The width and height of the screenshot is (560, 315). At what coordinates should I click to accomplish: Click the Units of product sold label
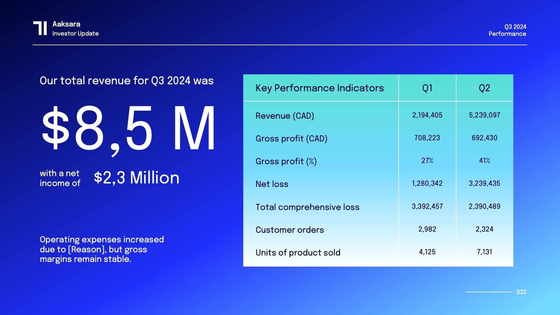[x=298, y=253]
